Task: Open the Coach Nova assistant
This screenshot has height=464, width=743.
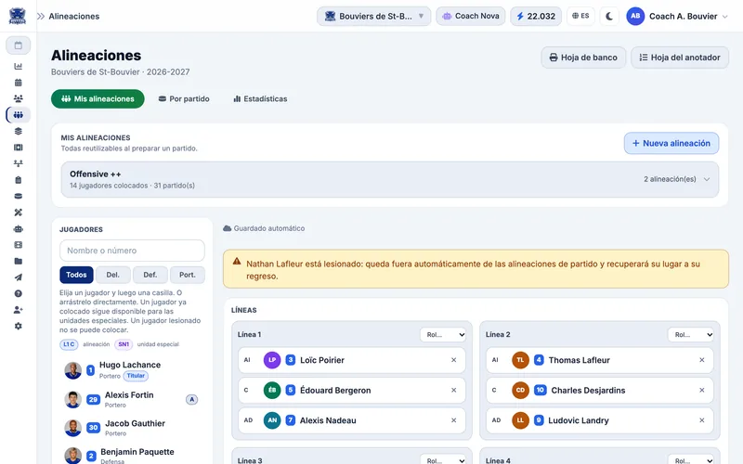Action: point(471,16)
